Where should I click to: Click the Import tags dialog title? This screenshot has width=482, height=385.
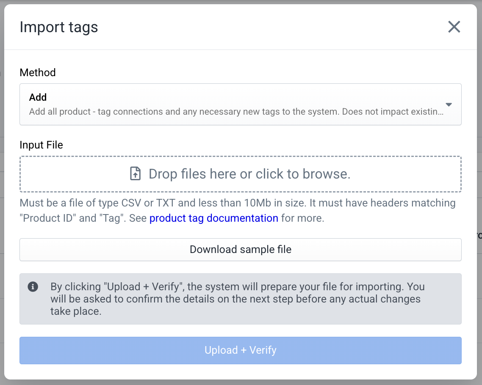pos(58,27)
